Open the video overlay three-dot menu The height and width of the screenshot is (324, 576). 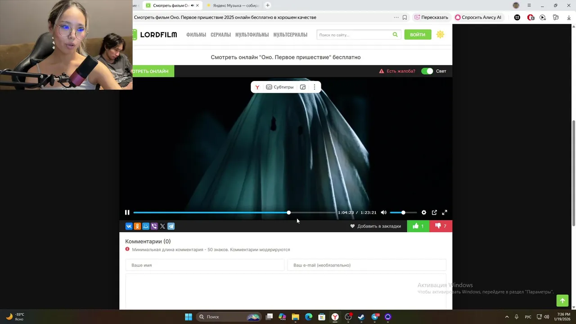pos(315,87)
